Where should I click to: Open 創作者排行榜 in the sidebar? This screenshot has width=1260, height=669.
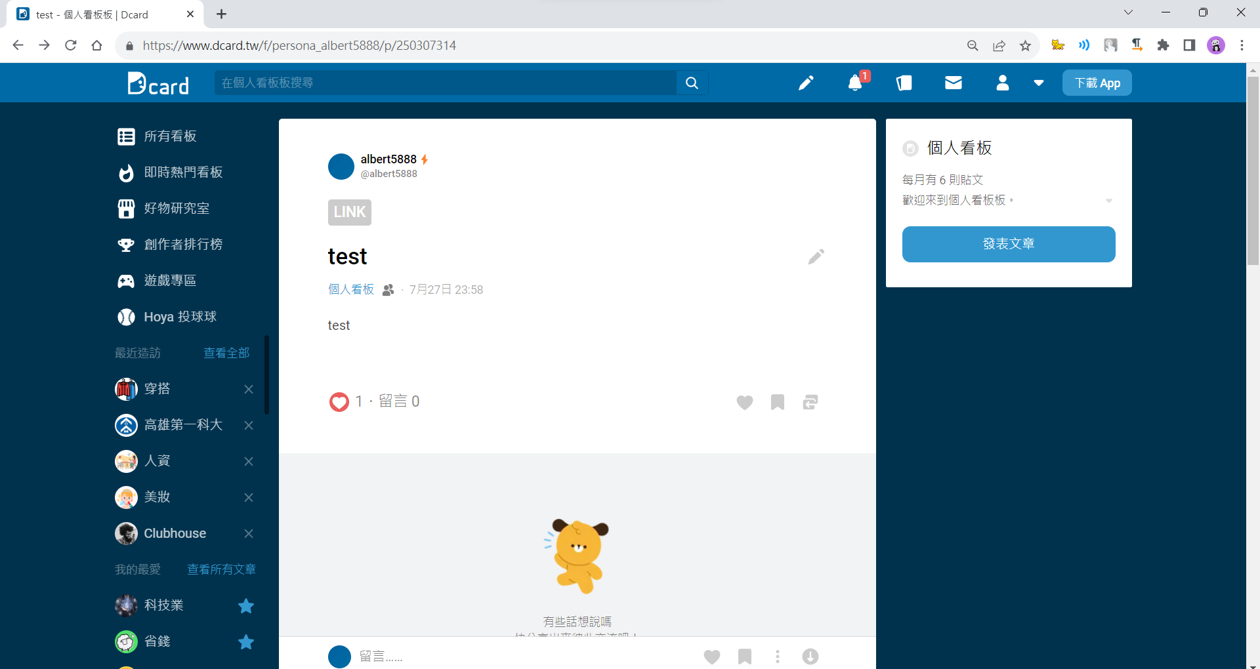[x=170, y=245]
